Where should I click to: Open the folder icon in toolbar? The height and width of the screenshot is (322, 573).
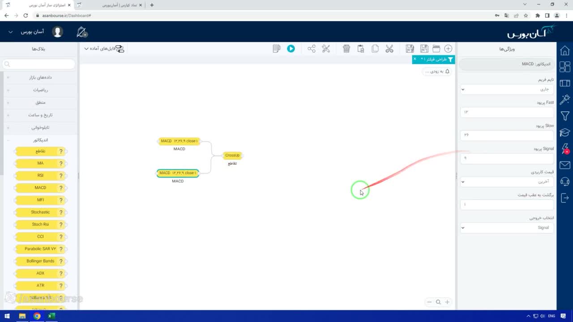click(x=436, y=49)
